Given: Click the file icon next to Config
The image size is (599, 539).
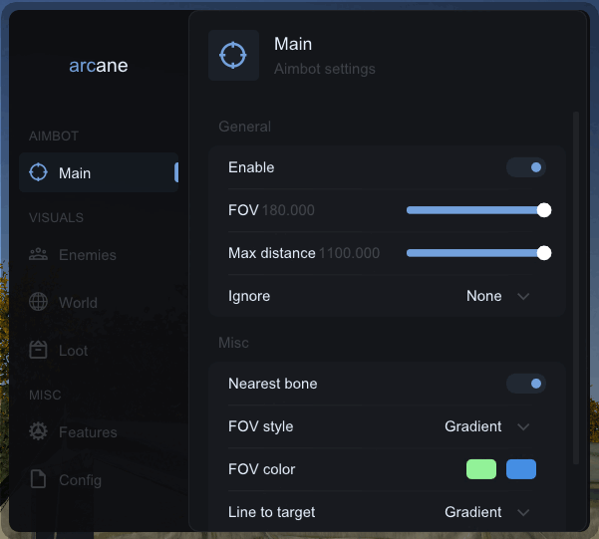Looking at the screenshot, I should coord(39,480).
